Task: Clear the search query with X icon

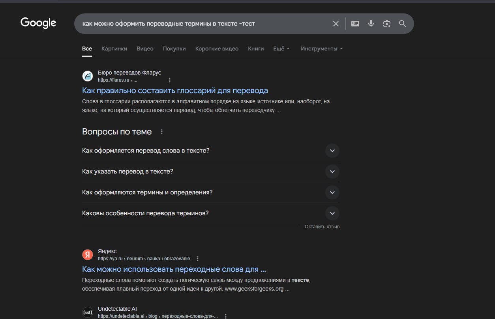Action: [336, 24]
